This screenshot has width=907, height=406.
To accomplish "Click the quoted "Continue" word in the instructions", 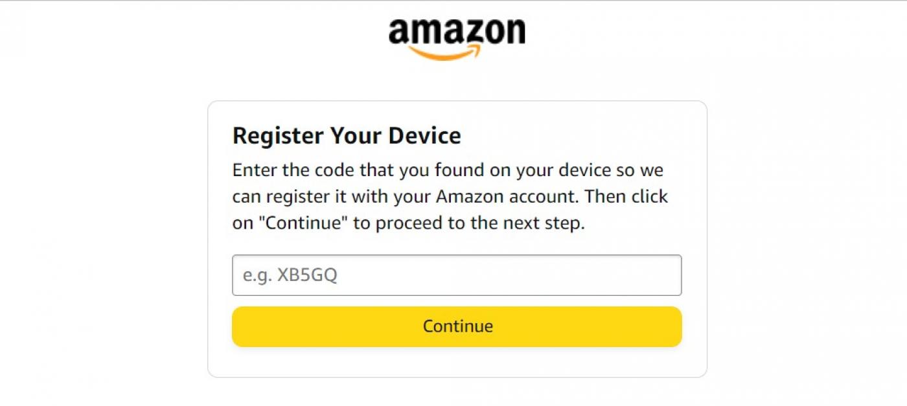I will click(x=303, y=223).
